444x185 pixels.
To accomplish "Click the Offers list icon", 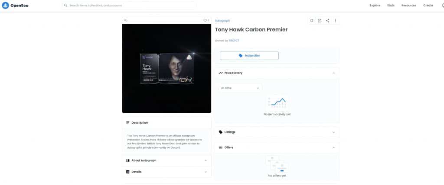I will (x=221, y=147).
